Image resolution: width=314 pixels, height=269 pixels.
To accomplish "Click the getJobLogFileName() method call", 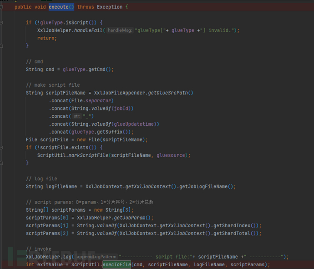I will coord(206,186).
